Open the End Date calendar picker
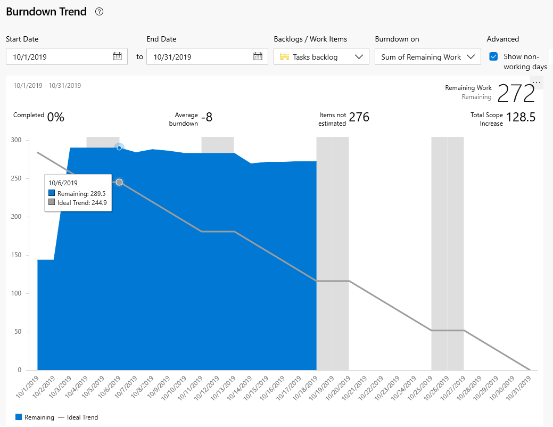The image size is (553, 427). point(258,56)
